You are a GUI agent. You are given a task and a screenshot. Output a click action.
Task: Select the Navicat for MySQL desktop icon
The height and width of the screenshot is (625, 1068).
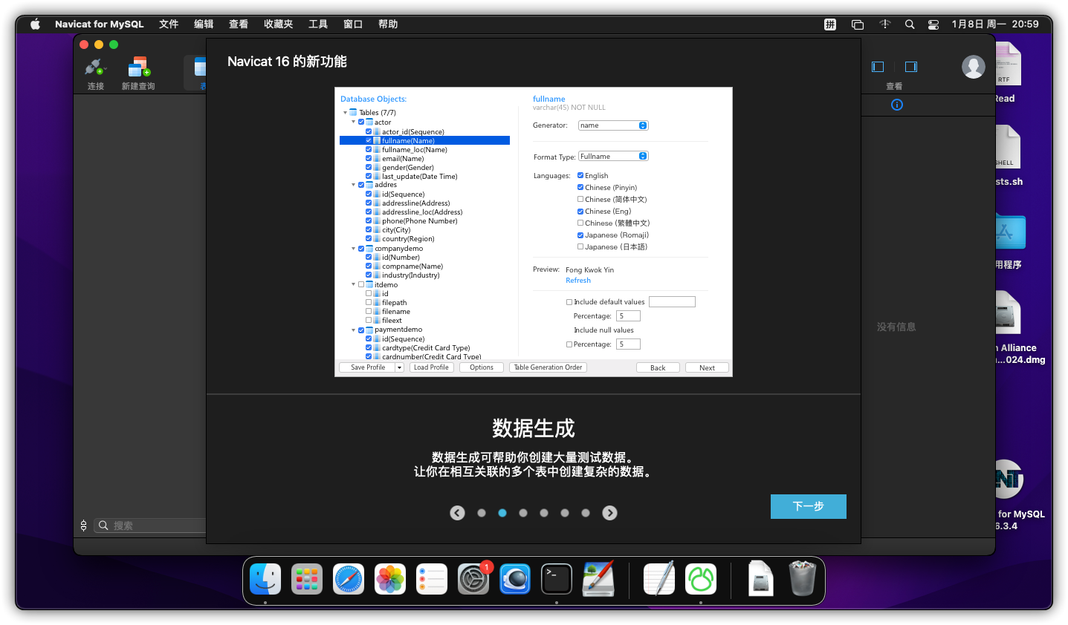[1009, 480]
